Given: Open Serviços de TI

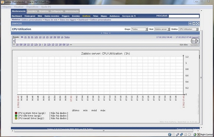Looking at the screenshot, I should click(129, 16).
